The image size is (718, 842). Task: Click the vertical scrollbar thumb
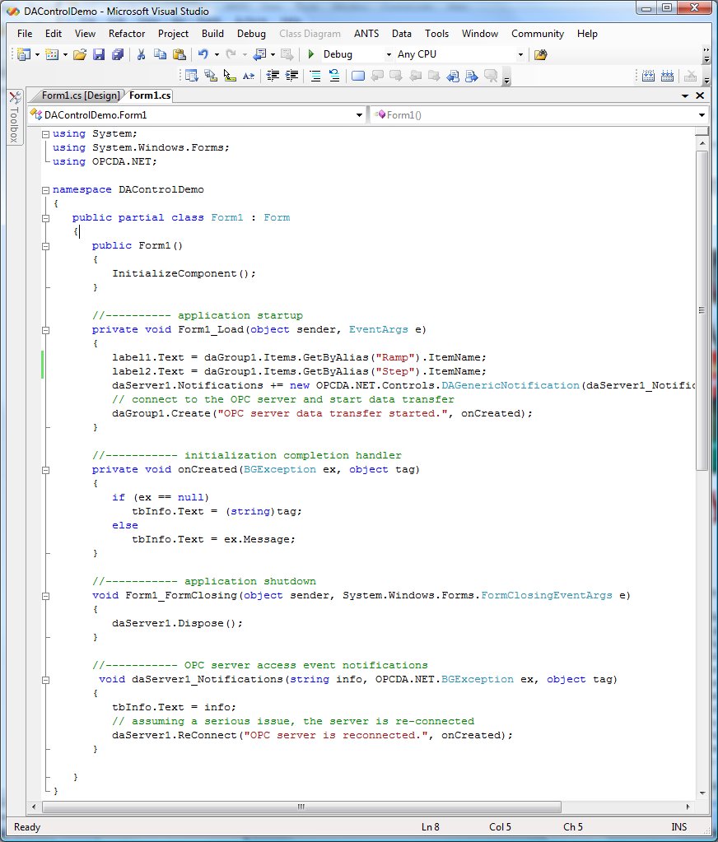[702, 310]
